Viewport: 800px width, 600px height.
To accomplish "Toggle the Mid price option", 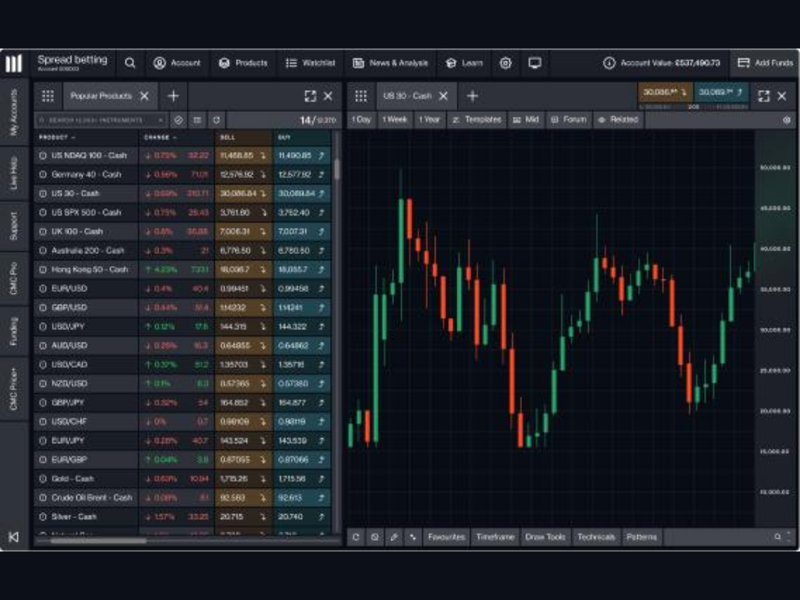I will pos(525,120).
